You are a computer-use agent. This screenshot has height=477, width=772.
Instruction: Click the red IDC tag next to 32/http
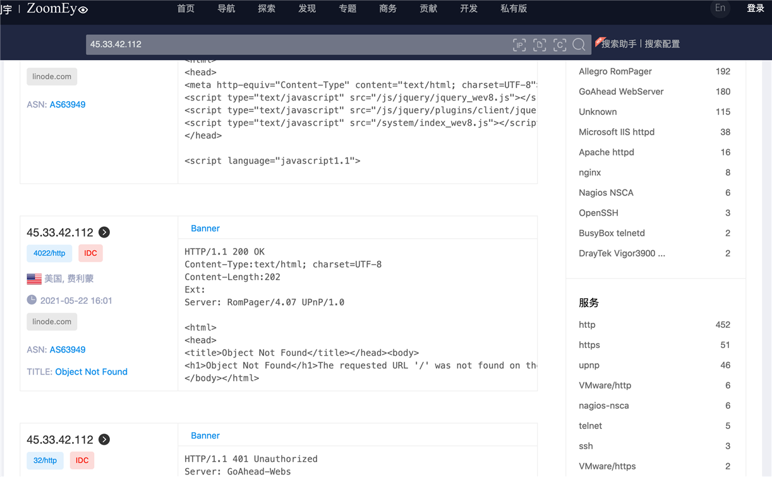[82, 461]
